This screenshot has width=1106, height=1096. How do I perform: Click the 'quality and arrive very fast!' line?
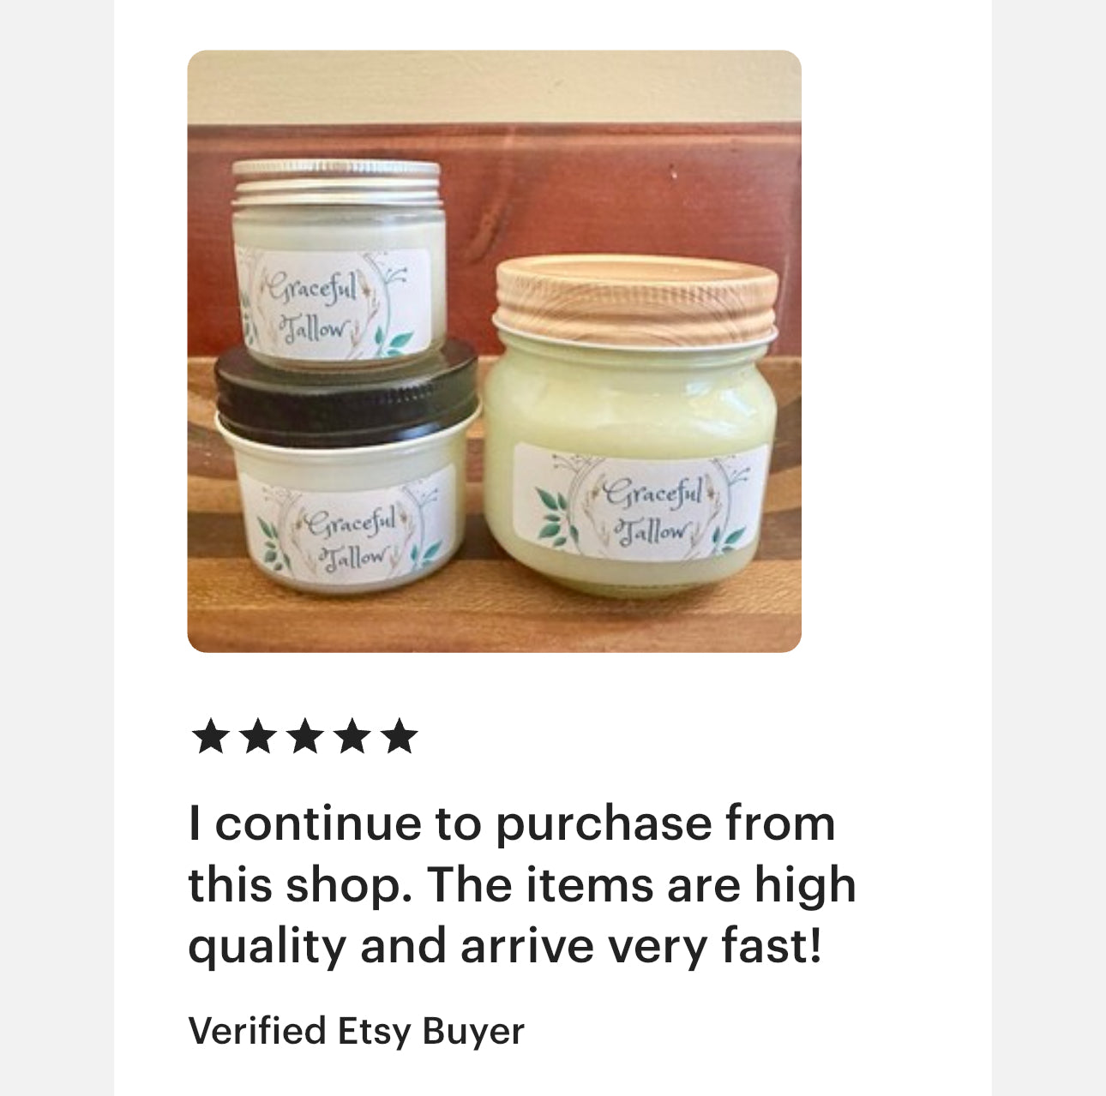point(505,946)
